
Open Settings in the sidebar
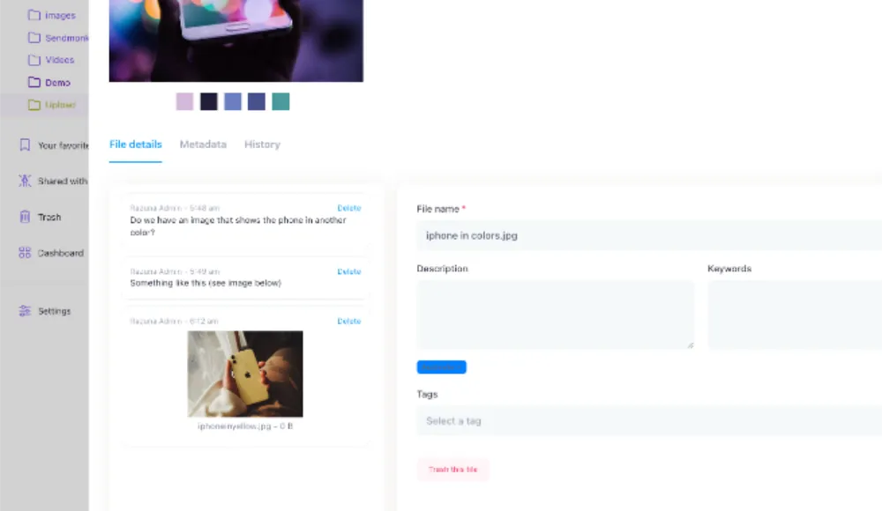tap(55, 311)
